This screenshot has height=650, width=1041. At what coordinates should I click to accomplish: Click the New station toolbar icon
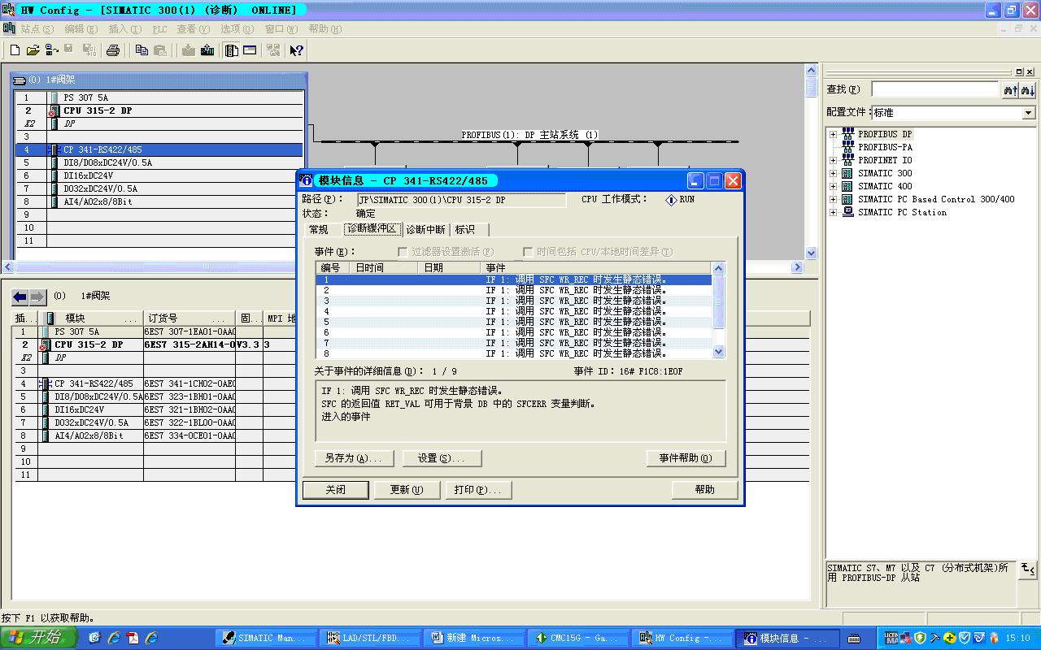click(15, 50)
